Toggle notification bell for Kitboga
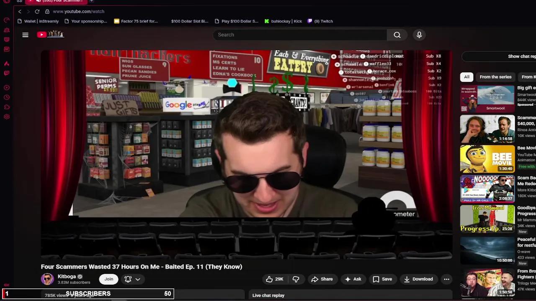Screen dimensions: 536x301 (x=128, y=279)
